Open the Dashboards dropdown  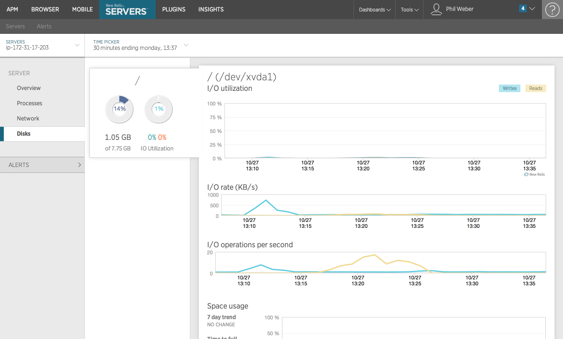(375, 9)
